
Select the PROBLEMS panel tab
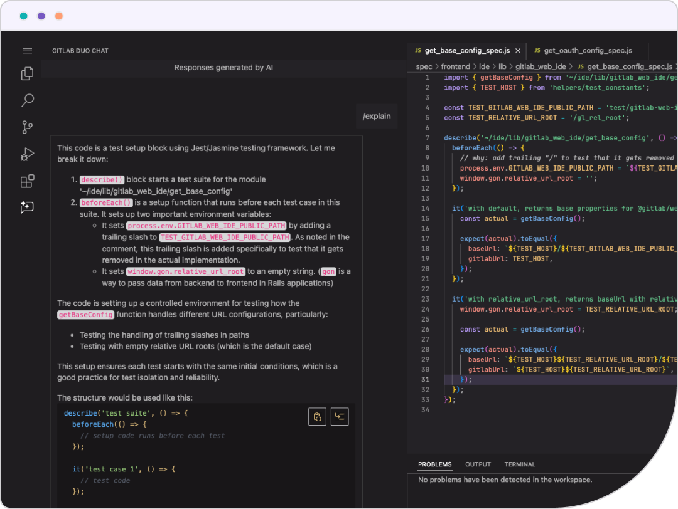coord(434,464)
